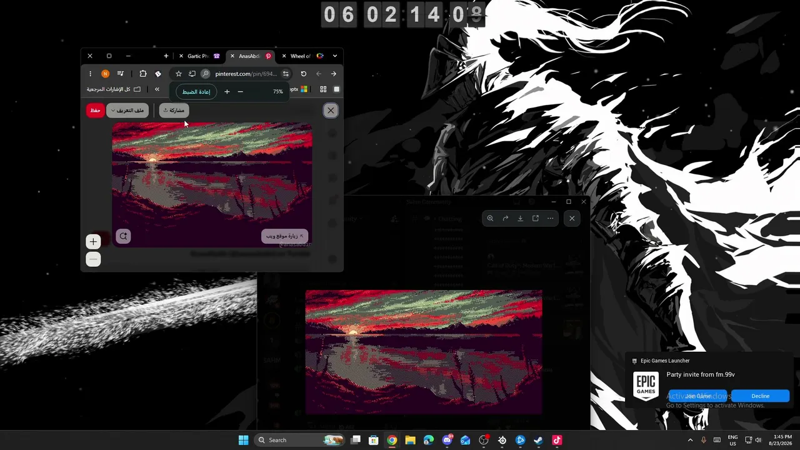Click the Arabic reset zoom button
Screen dimensions: 800x450
(x=196, y=92)
